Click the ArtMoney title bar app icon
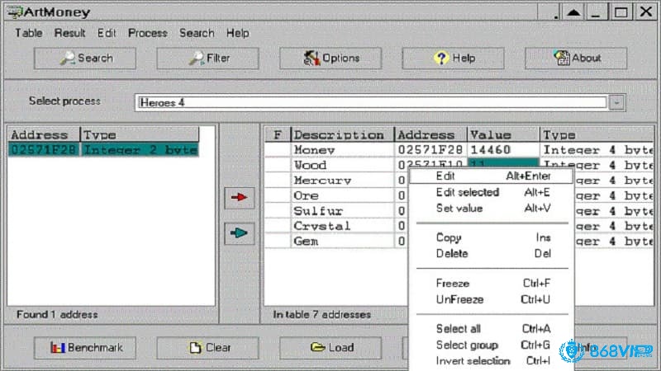Image resolution: width=661 pixels, height=371 pixels. tap(14, 12)
